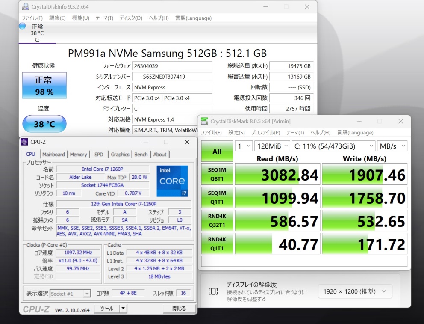Click the 閉じる button in CPU-Z
The width and height of the screenshot is (424, 324).
click(x=179, y=309)
